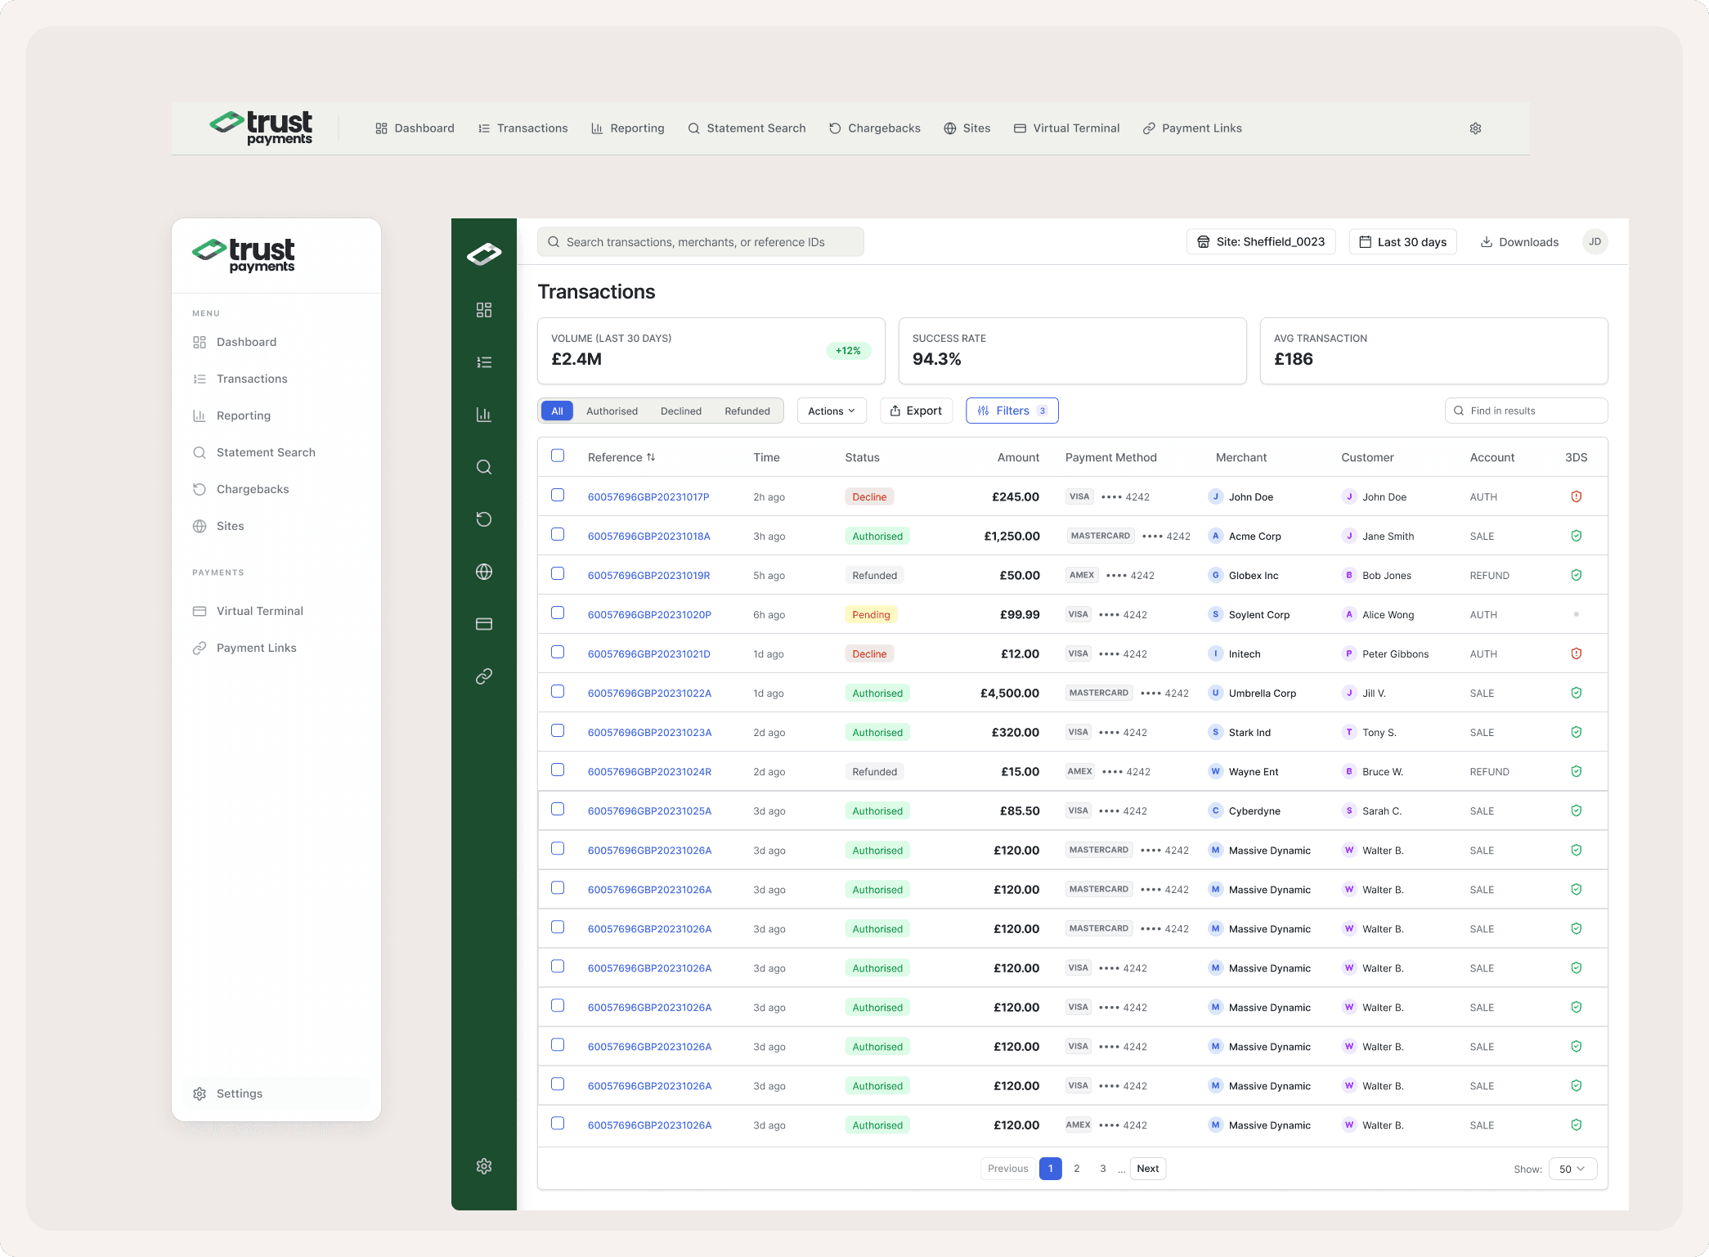1709x1257 pixels.
Task: Click the Find in results field
Action: pyautogui.click(x=1526, y=411)
